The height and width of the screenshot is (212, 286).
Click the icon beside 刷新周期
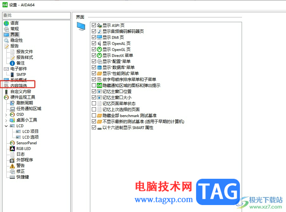coord(12,103)
